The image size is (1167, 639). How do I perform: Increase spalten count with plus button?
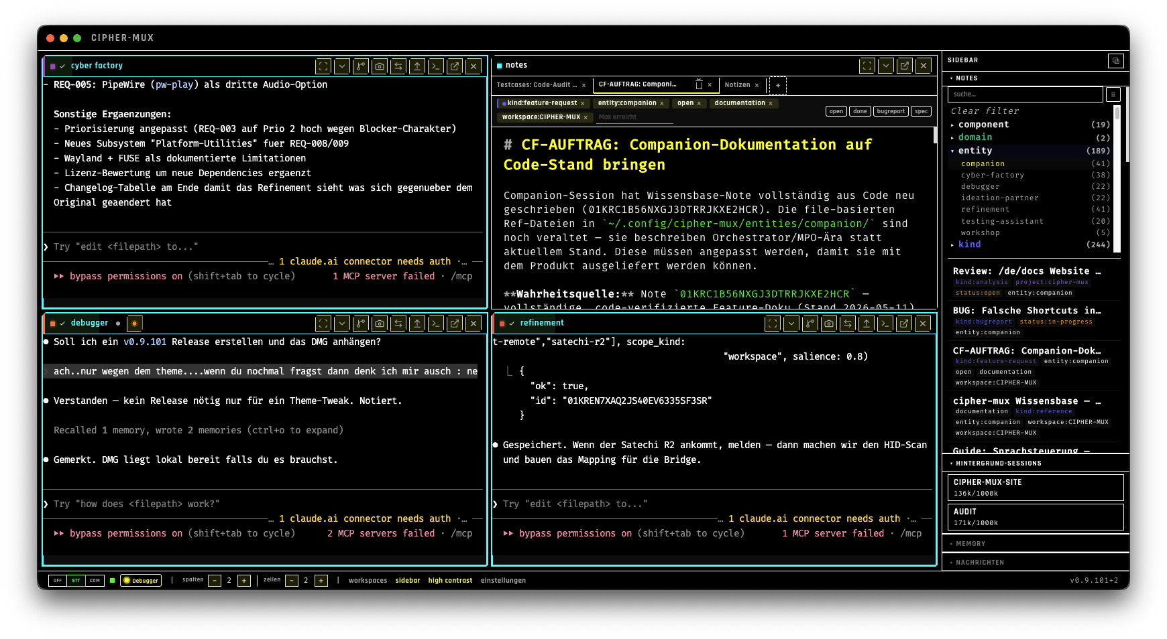(244, 581)
